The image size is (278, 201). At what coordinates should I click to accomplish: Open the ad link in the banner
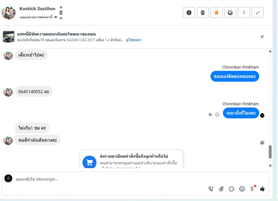[134, 40]
